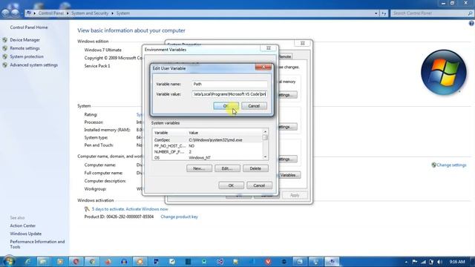Focus the Search Control Panel box
Viewport: 475px width, 267px height.
click(429, 13)
